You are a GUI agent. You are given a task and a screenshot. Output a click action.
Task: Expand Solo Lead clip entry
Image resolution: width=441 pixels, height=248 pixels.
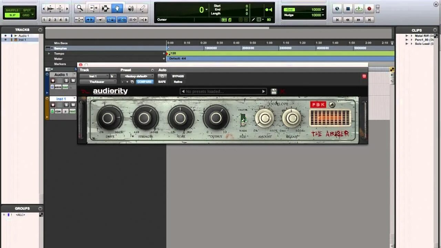(x=411, y=44)
